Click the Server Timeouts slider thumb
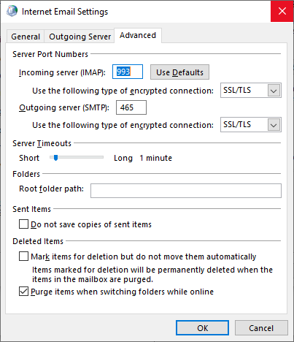Viewport: 294px width, 342px height. [x=55, y=158]
